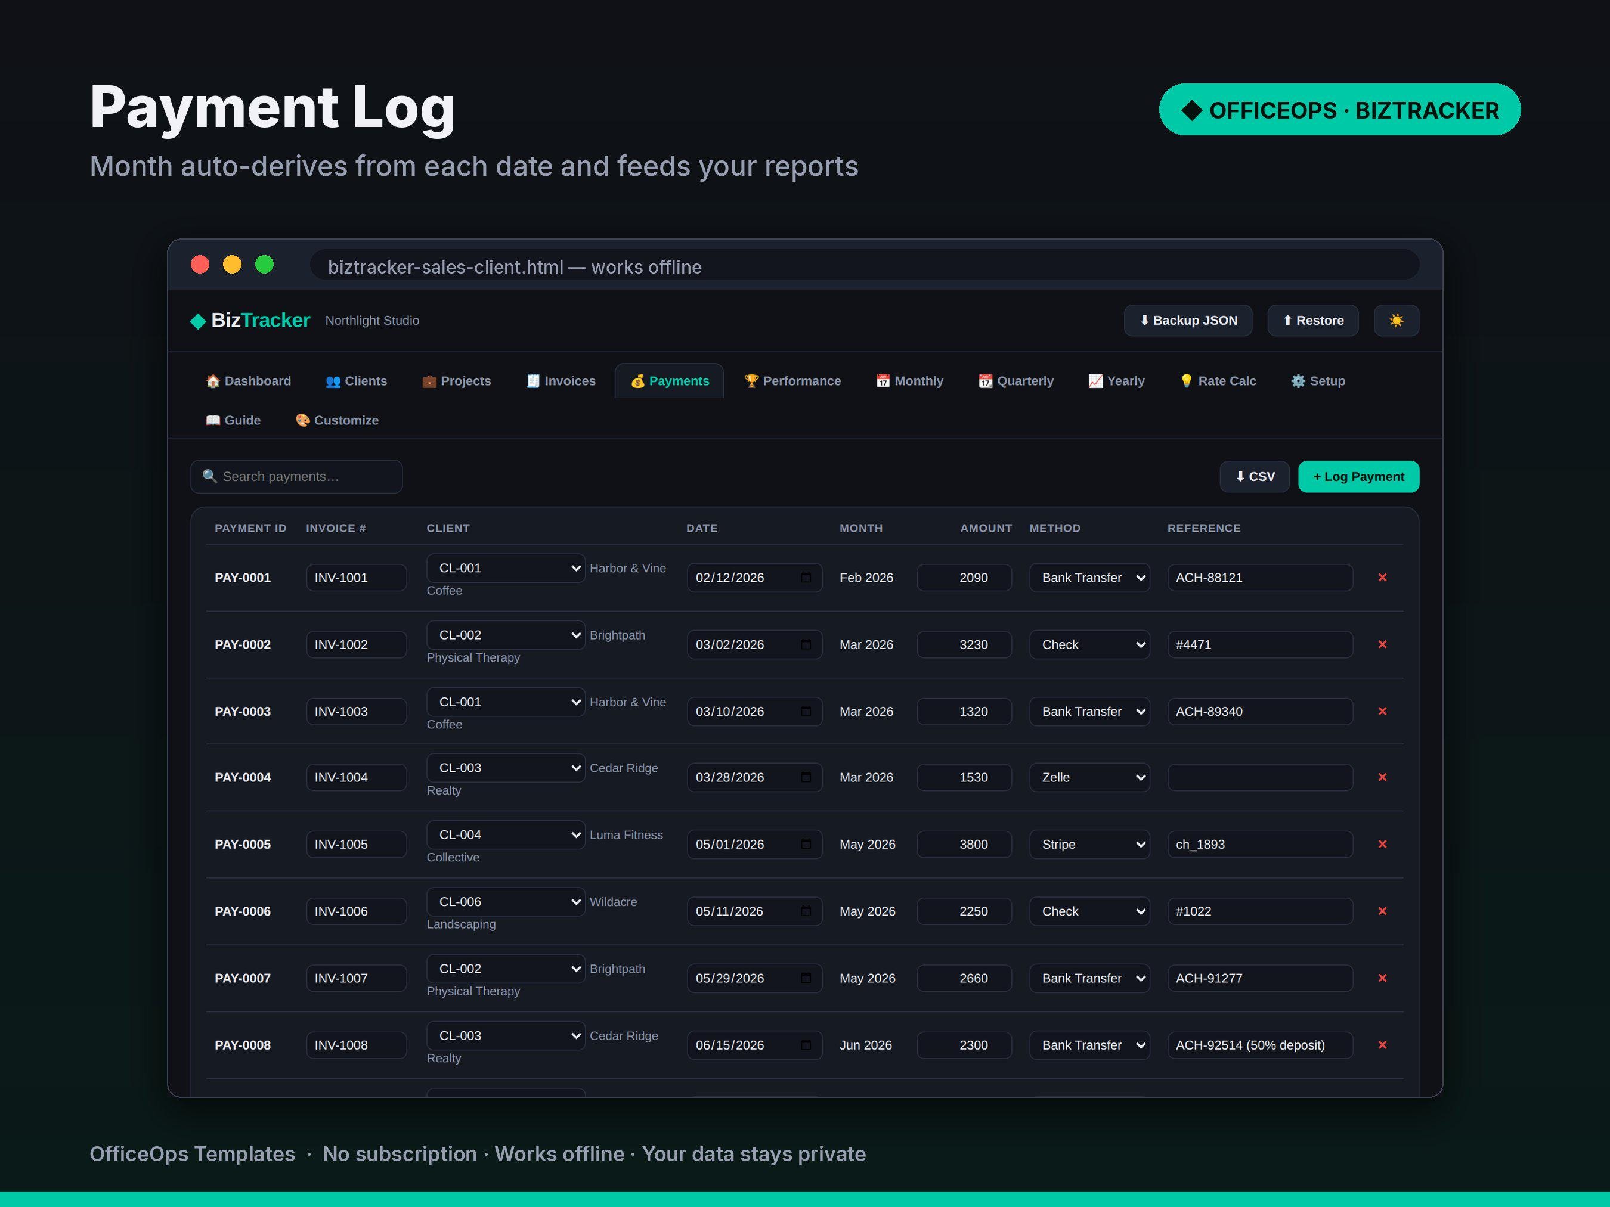Open the Customize tab

click(x=337, y=421)
